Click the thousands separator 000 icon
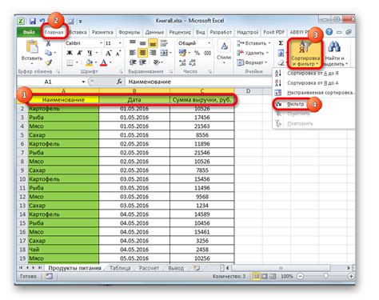Viewport: 379px width, 300px height. point(208,53)
